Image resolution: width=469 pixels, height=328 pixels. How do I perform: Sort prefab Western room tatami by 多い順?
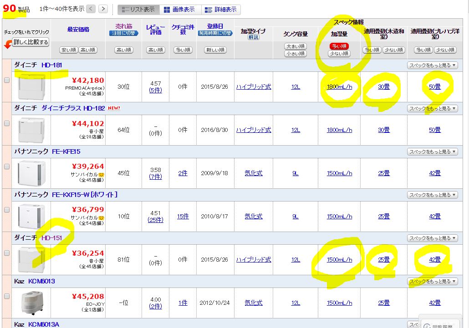[423, 50]
